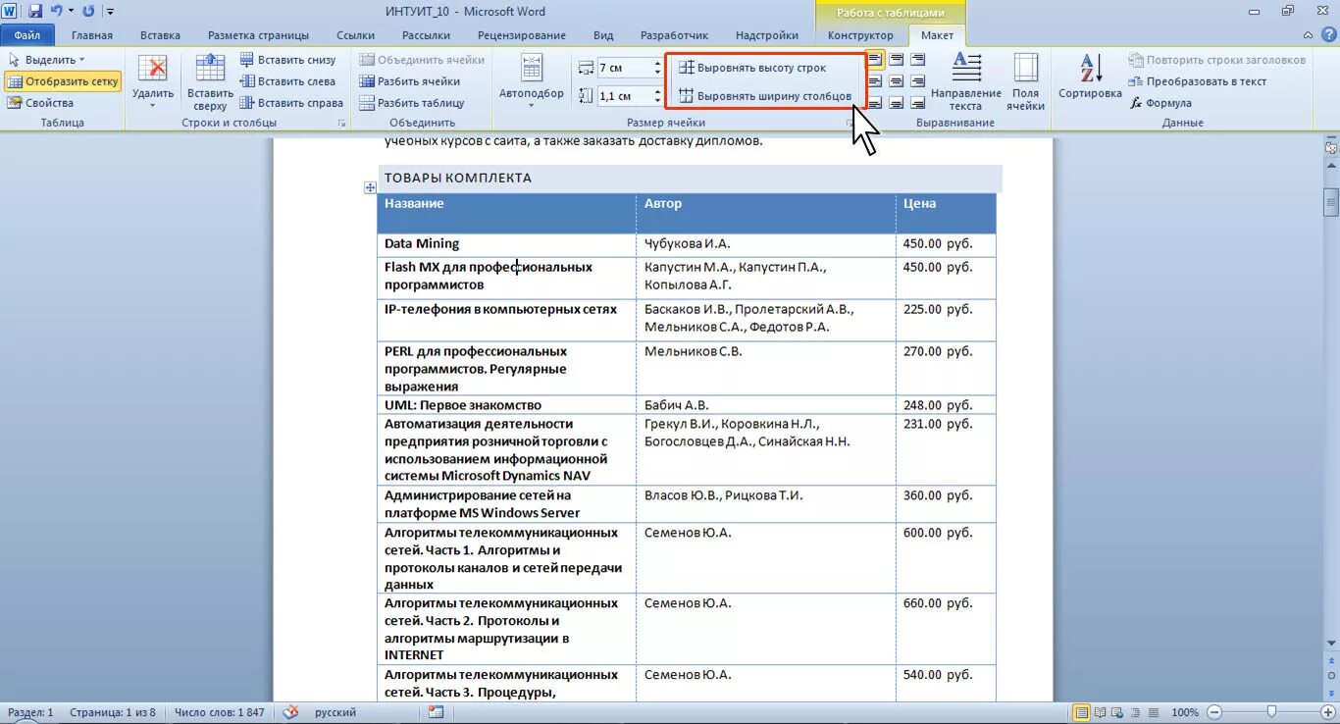Click the vertical scrollbar thumb
The height and width of the screenshot is (724, 1340).
point(1331,202)
